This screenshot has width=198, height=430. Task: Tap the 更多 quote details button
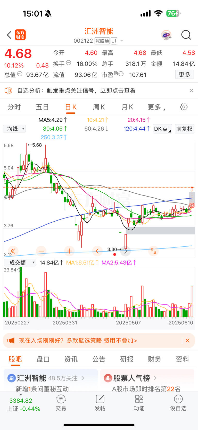tap(185, 75)
